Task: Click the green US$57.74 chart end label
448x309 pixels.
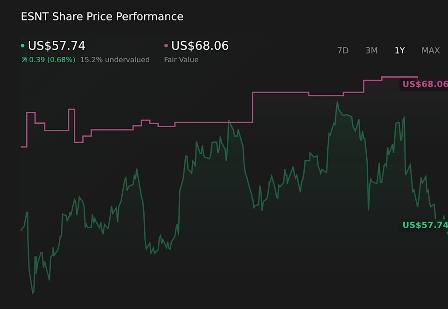Action: pyautogui.click(x=425, y=225)
